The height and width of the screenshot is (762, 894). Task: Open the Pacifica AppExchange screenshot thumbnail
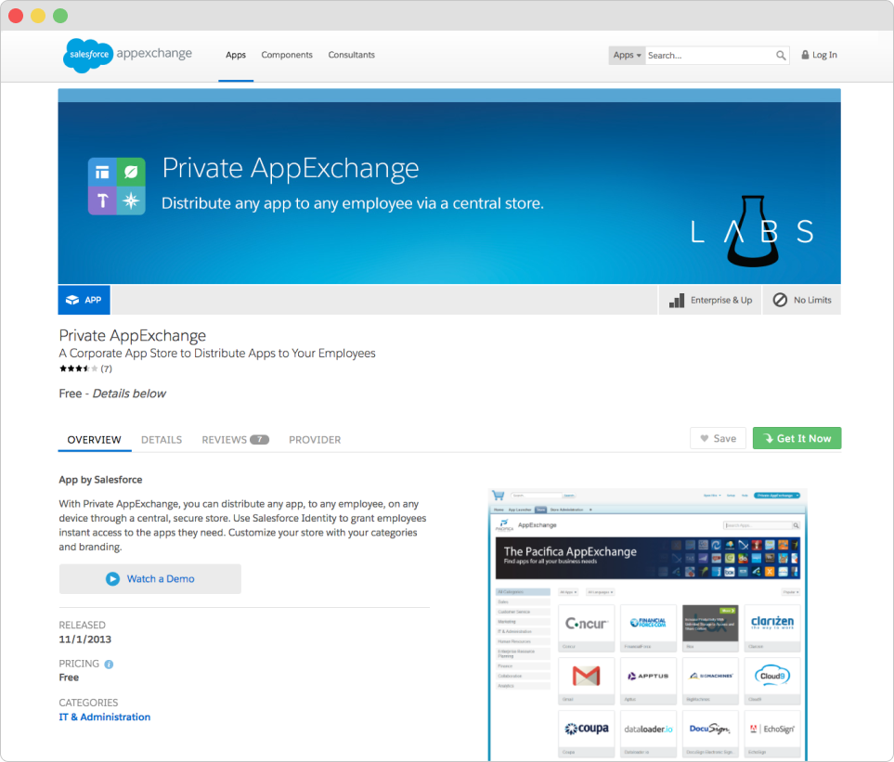648,625
